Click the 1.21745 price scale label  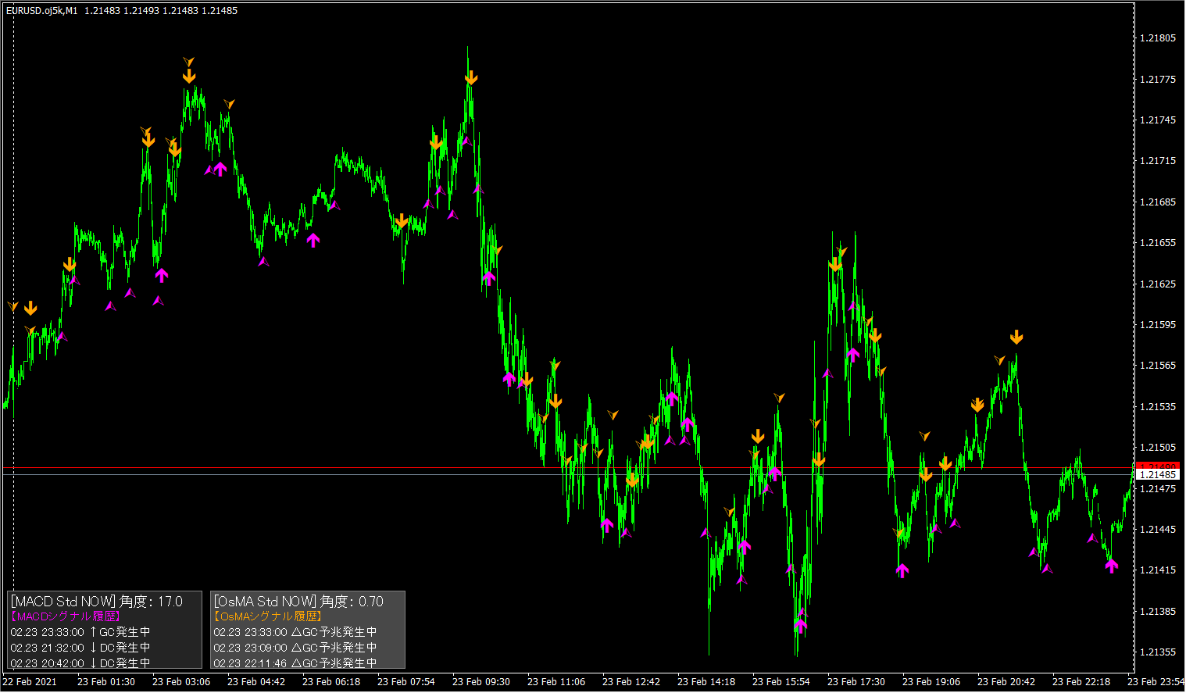[x=1158, y=120]
